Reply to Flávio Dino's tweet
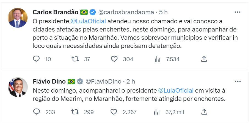 36,112
